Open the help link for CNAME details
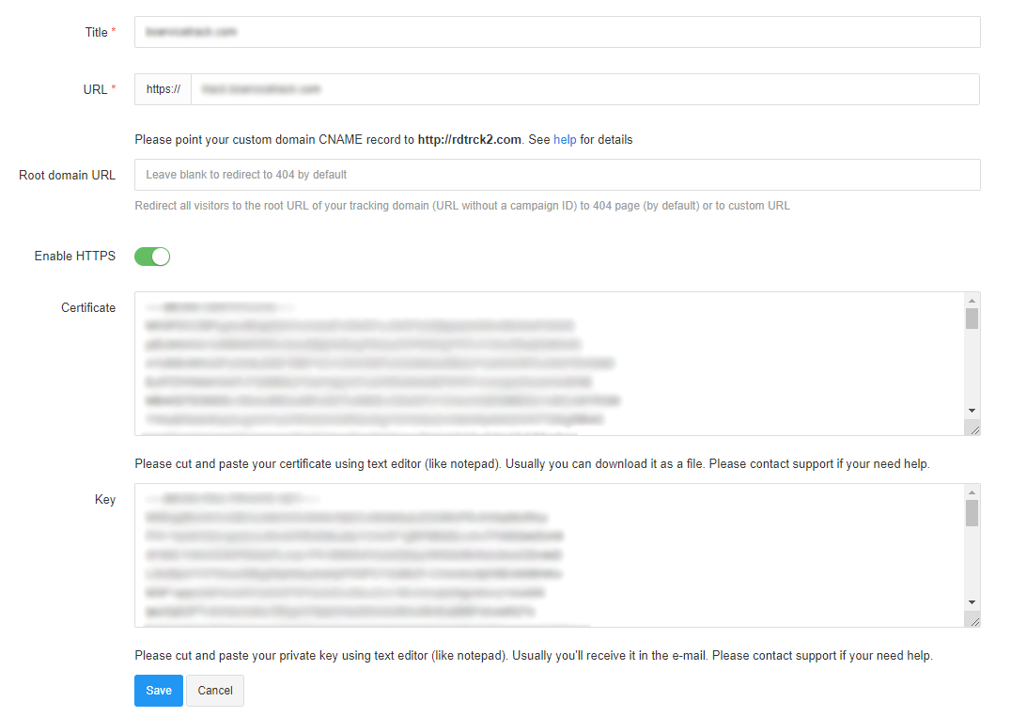This screenshot has height=717, width=1011. point(565,139)
